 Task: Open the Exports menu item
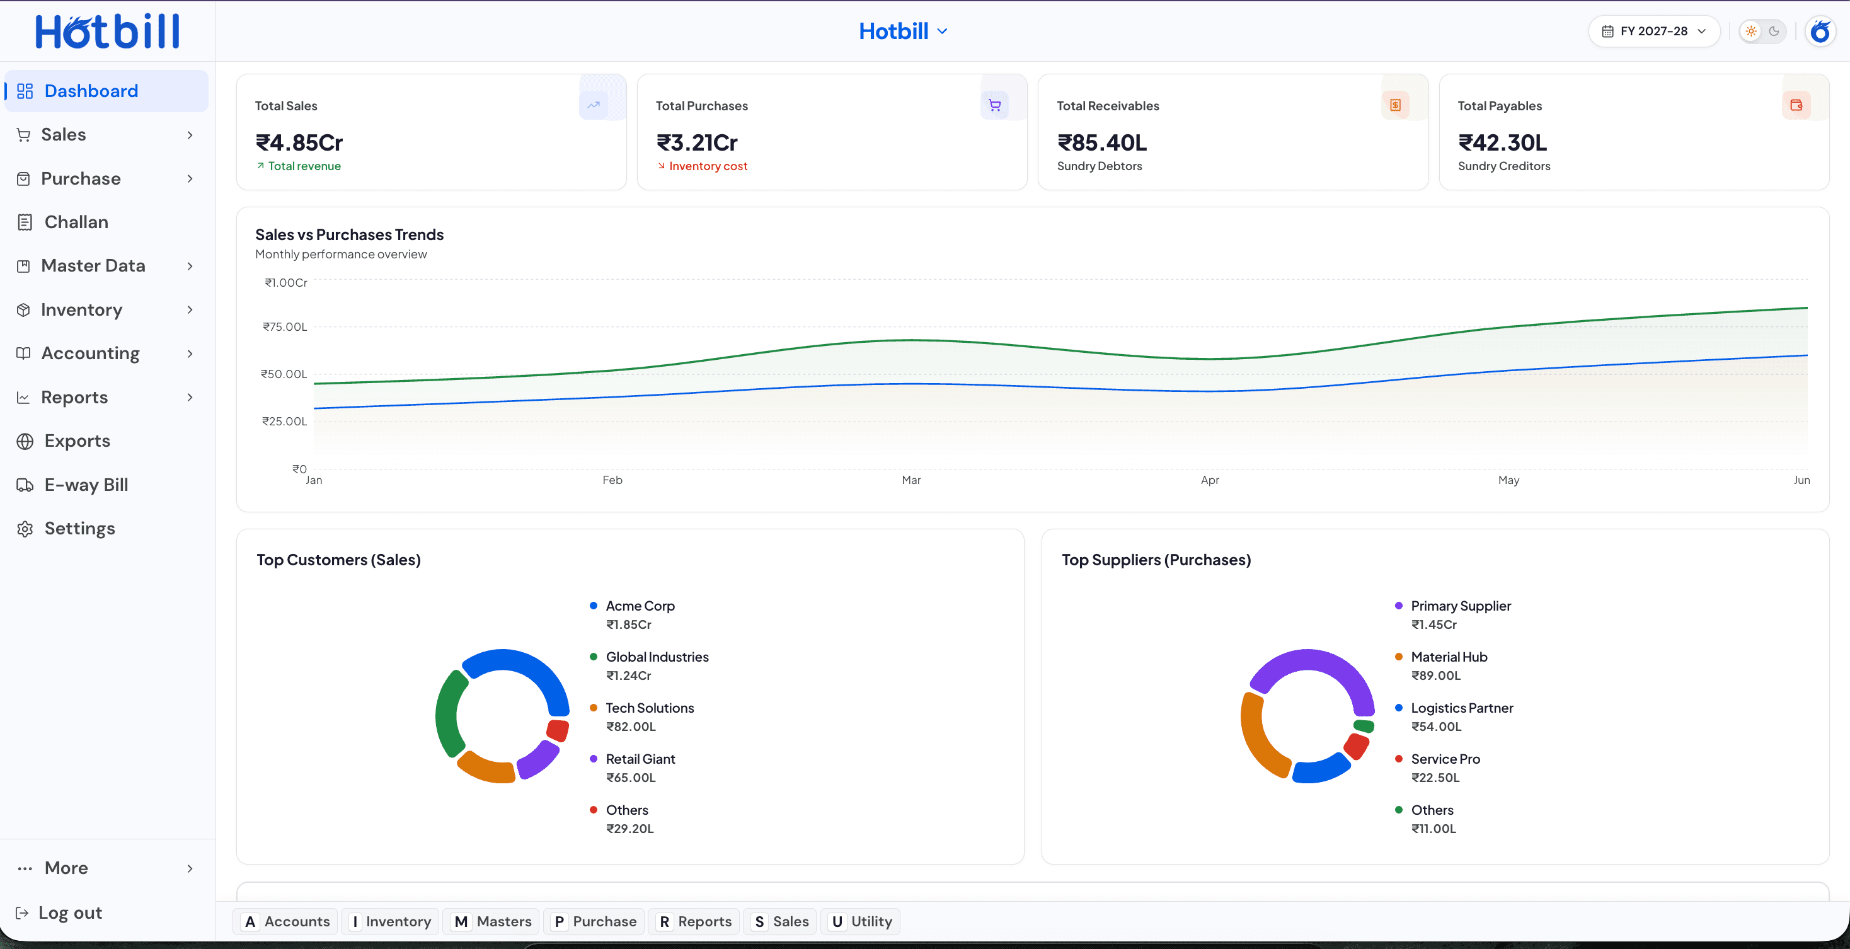tap(106, 441)
